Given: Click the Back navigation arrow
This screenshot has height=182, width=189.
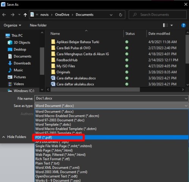Looking at the screenshot, I should click(4, 15).
